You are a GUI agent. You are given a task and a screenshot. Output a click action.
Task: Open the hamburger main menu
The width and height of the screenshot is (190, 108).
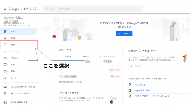[x=5, y=9]
